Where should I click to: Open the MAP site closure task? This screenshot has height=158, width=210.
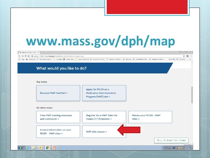[104, 132]
